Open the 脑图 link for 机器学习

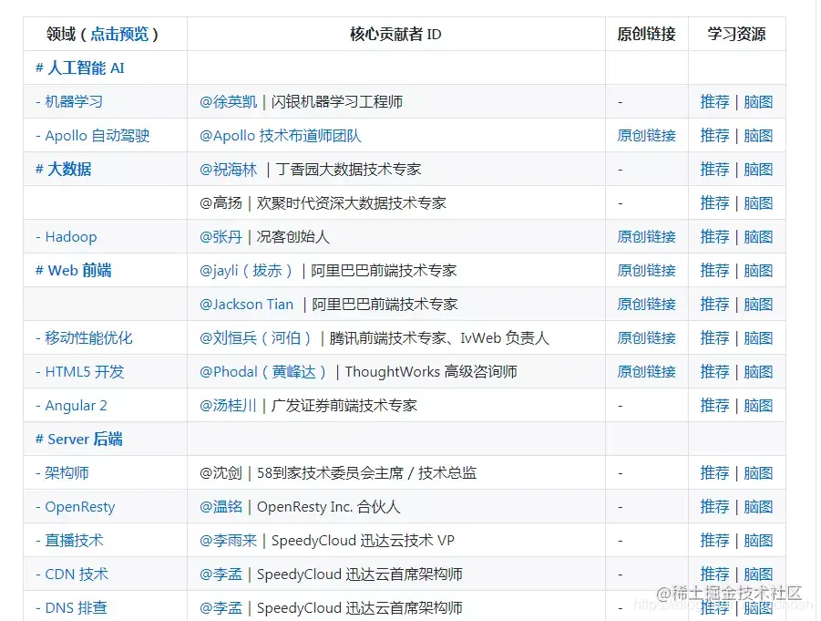pyautogui.click(x=759, y=101)
